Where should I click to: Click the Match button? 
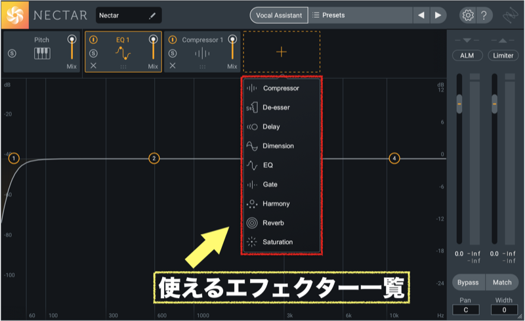tap(502, 282)
